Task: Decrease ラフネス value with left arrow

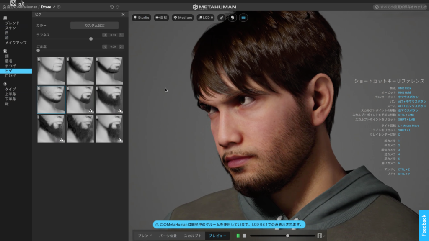Action: 105,35
